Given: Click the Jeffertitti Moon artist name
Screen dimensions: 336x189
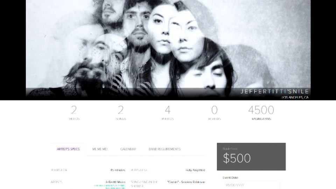Looking at the screenshot, I should point(115,182).
